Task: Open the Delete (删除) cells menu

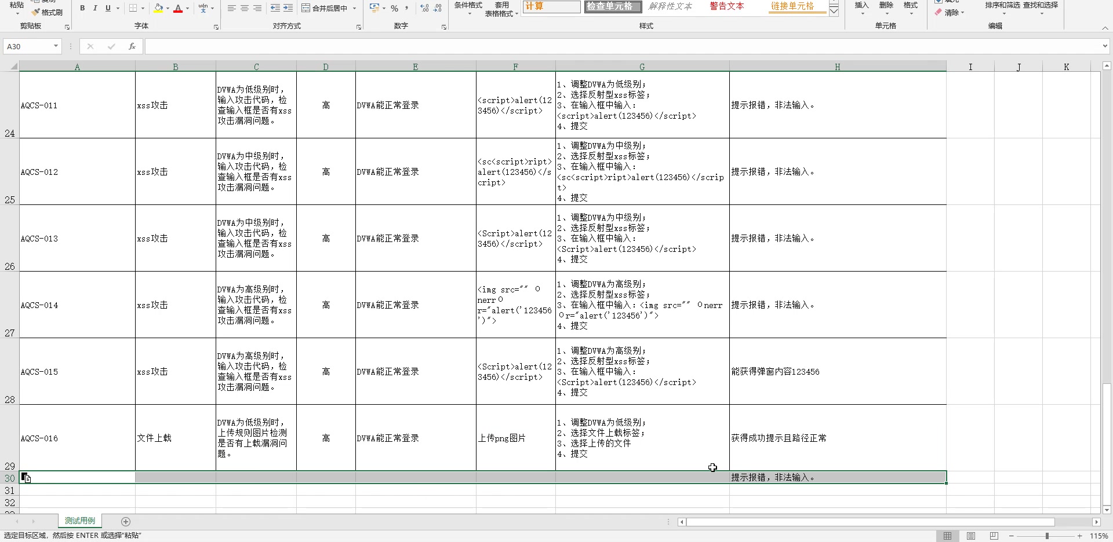Action: [886, 8]
